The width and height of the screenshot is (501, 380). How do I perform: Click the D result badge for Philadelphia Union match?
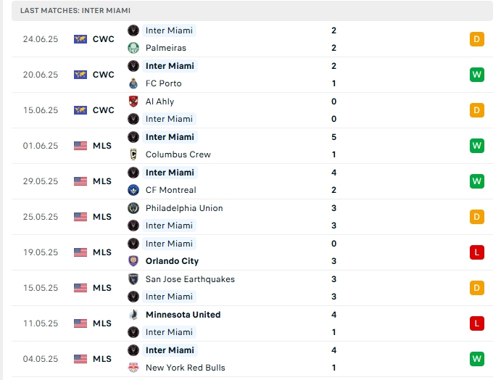click(x=476, y=217)
